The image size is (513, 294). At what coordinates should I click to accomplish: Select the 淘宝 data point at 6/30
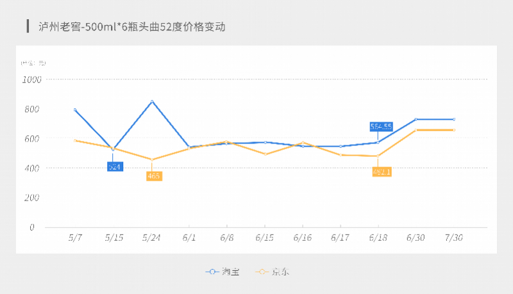tap(416, 119)
